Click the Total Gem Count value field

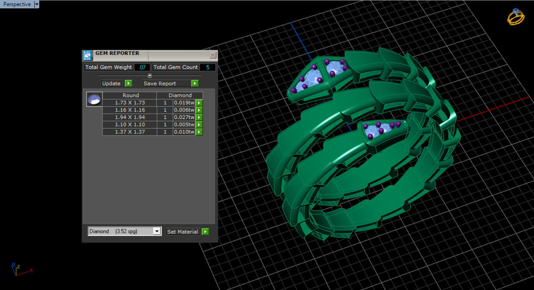(x=208, y=67)
